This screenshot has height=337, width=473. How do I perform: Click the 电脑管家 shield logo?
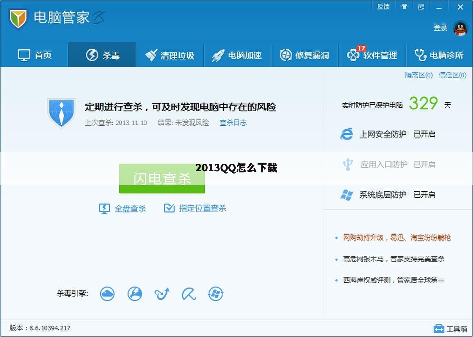(x=18, y=19)
